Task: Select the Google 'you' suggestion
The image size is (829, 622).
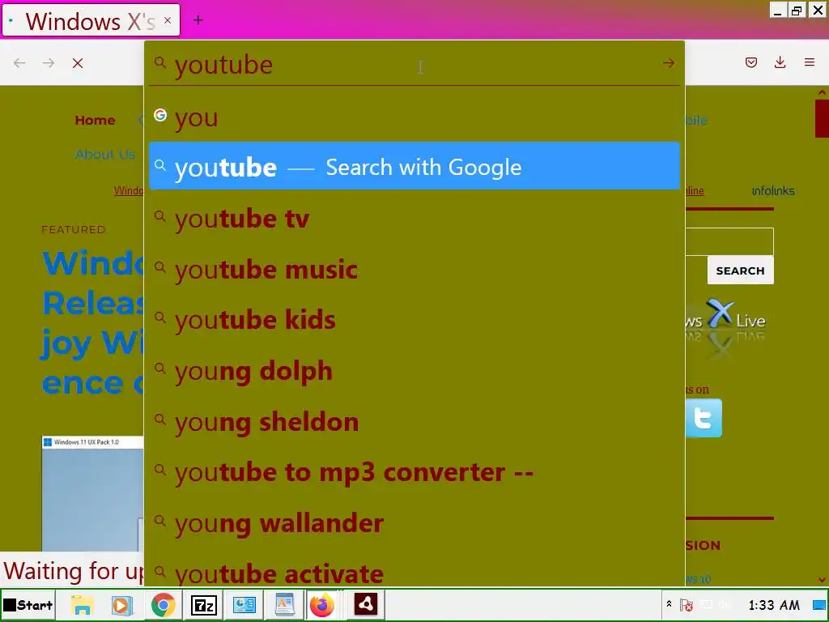Action: tap(414, 117)
